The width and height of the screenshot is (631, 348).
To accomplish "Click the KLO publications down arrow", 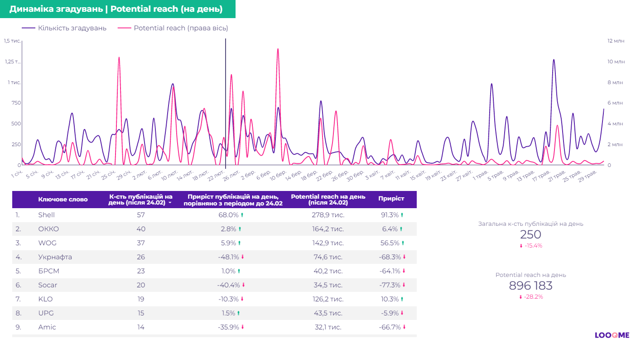I will pos(242,299).
